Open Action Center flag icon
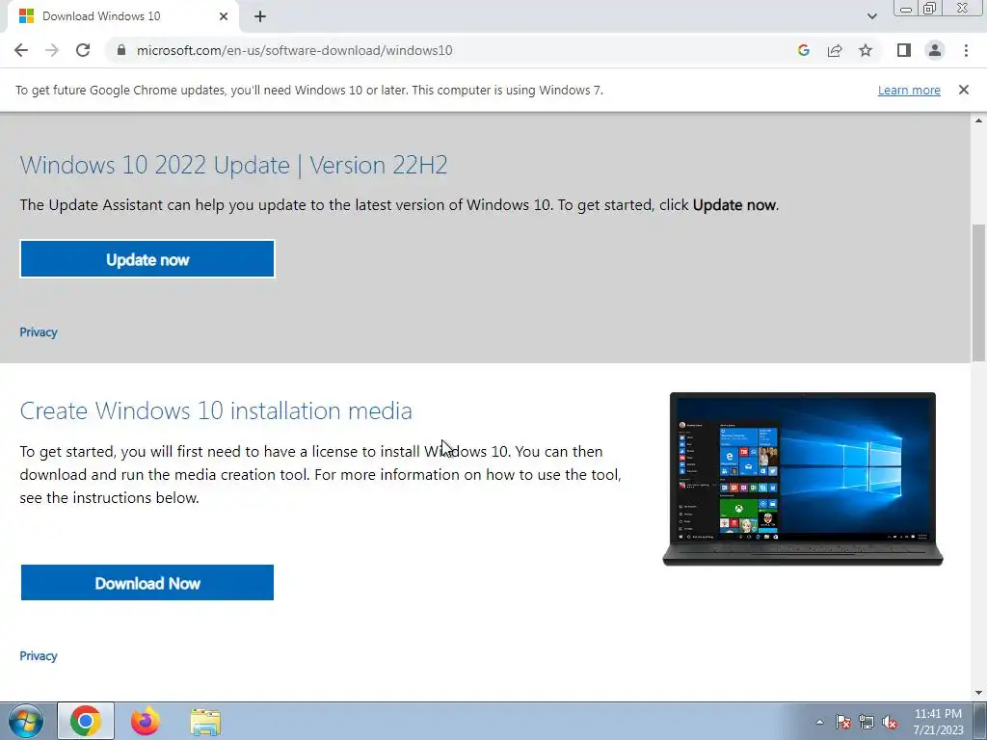987x740 pixels. [x=842, y=722]
